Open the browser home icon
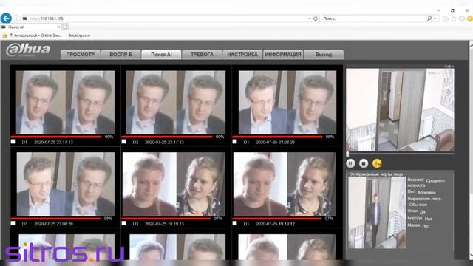The height and width of the screenshot is (266, 473). click(x=445, y=18)
